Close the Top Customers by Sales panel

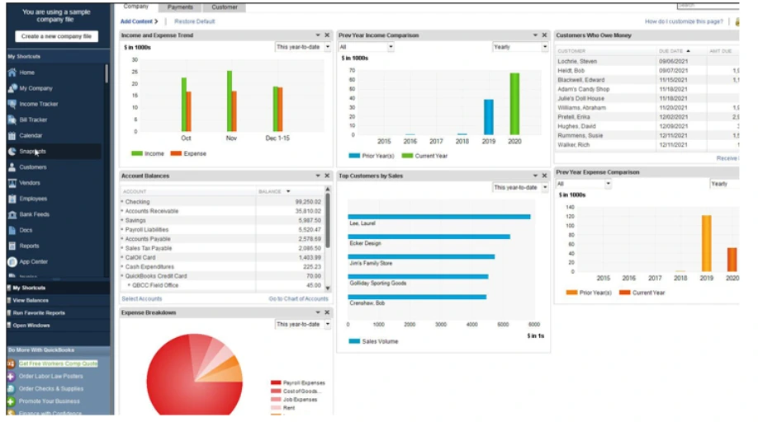coord(544,176)
